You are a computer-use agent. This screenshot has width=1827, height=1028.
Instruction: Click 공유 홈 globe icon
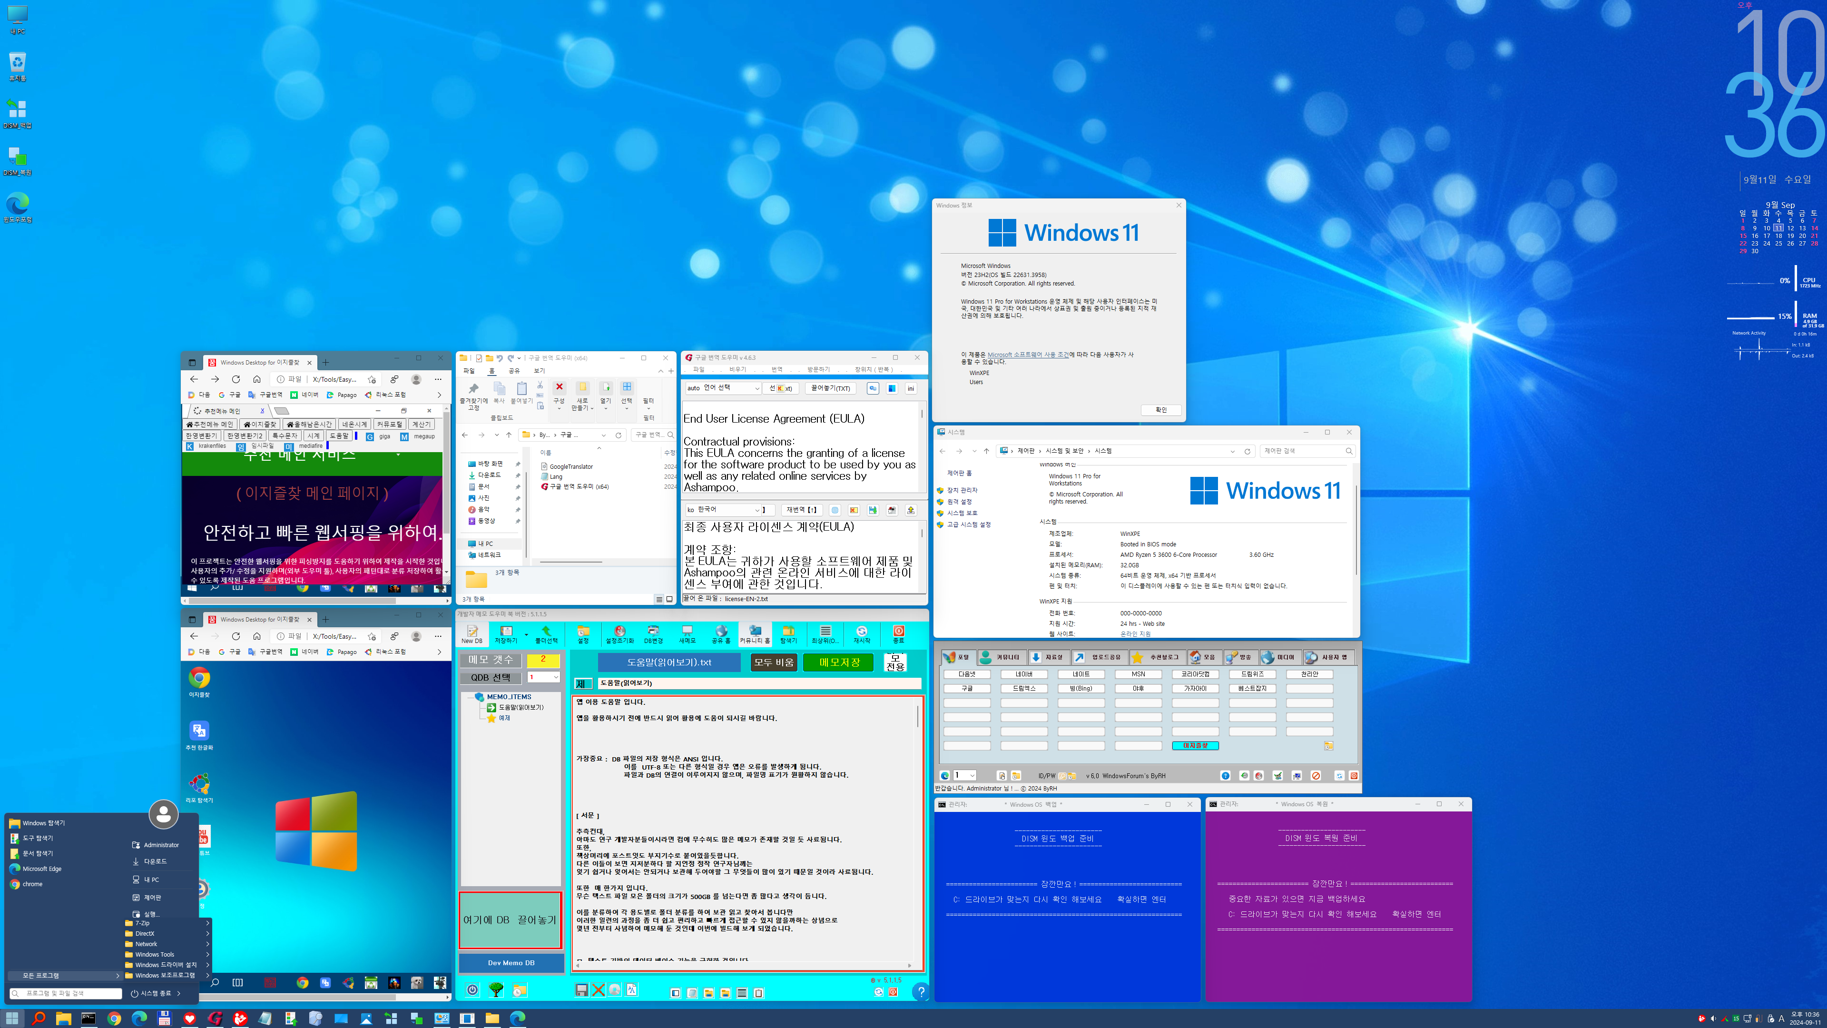click(721, 634)
